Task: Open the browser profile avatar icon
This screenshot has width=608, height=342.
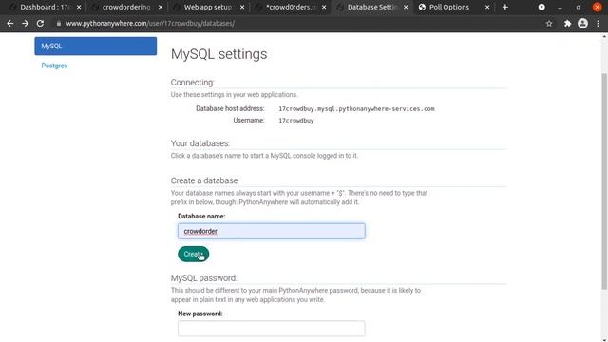Action: point(582,23)
